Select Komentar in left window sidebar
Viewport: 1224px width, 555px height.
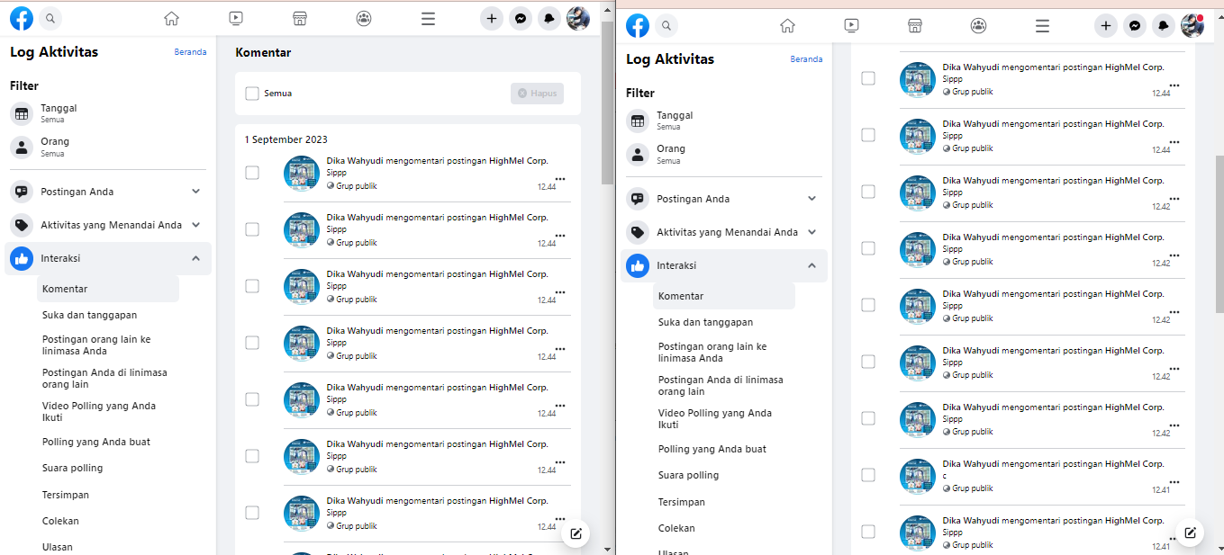tap(108, 289)
